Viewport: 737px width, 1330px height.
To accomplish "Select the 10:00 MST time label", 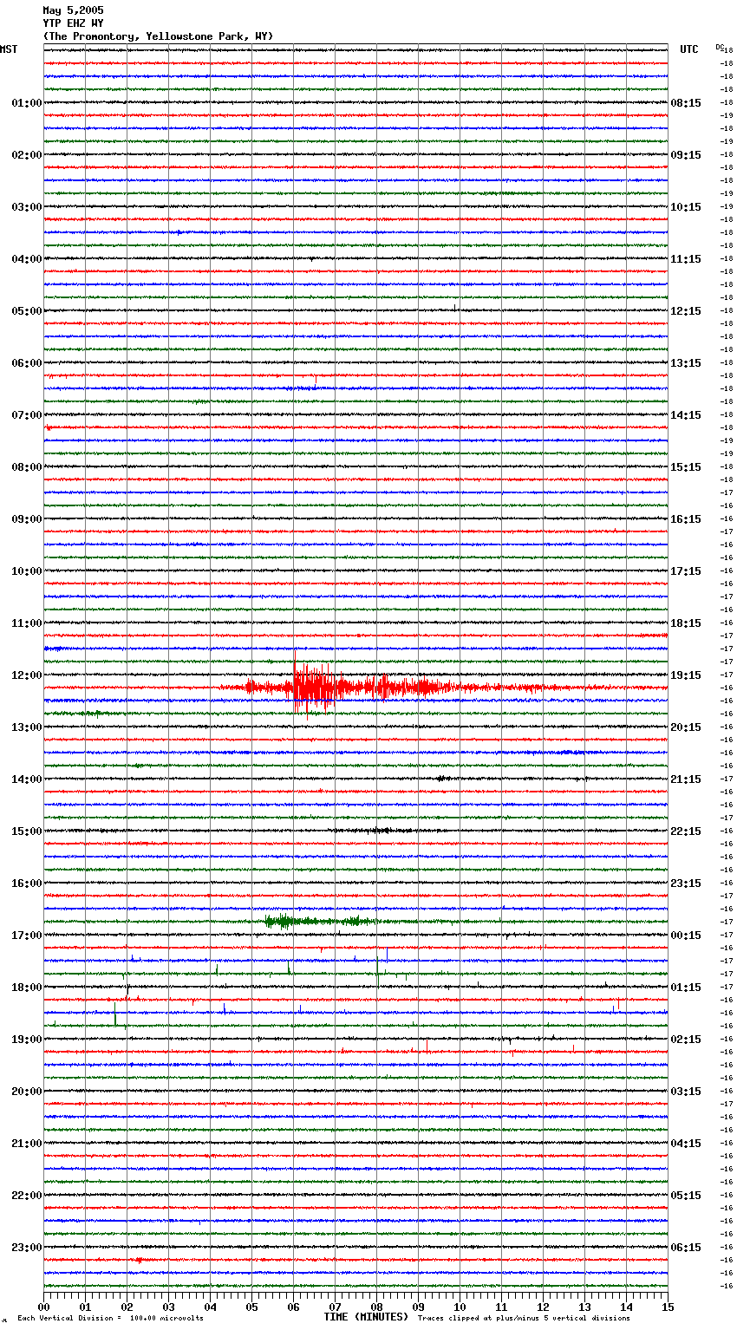I will [27, 571].
